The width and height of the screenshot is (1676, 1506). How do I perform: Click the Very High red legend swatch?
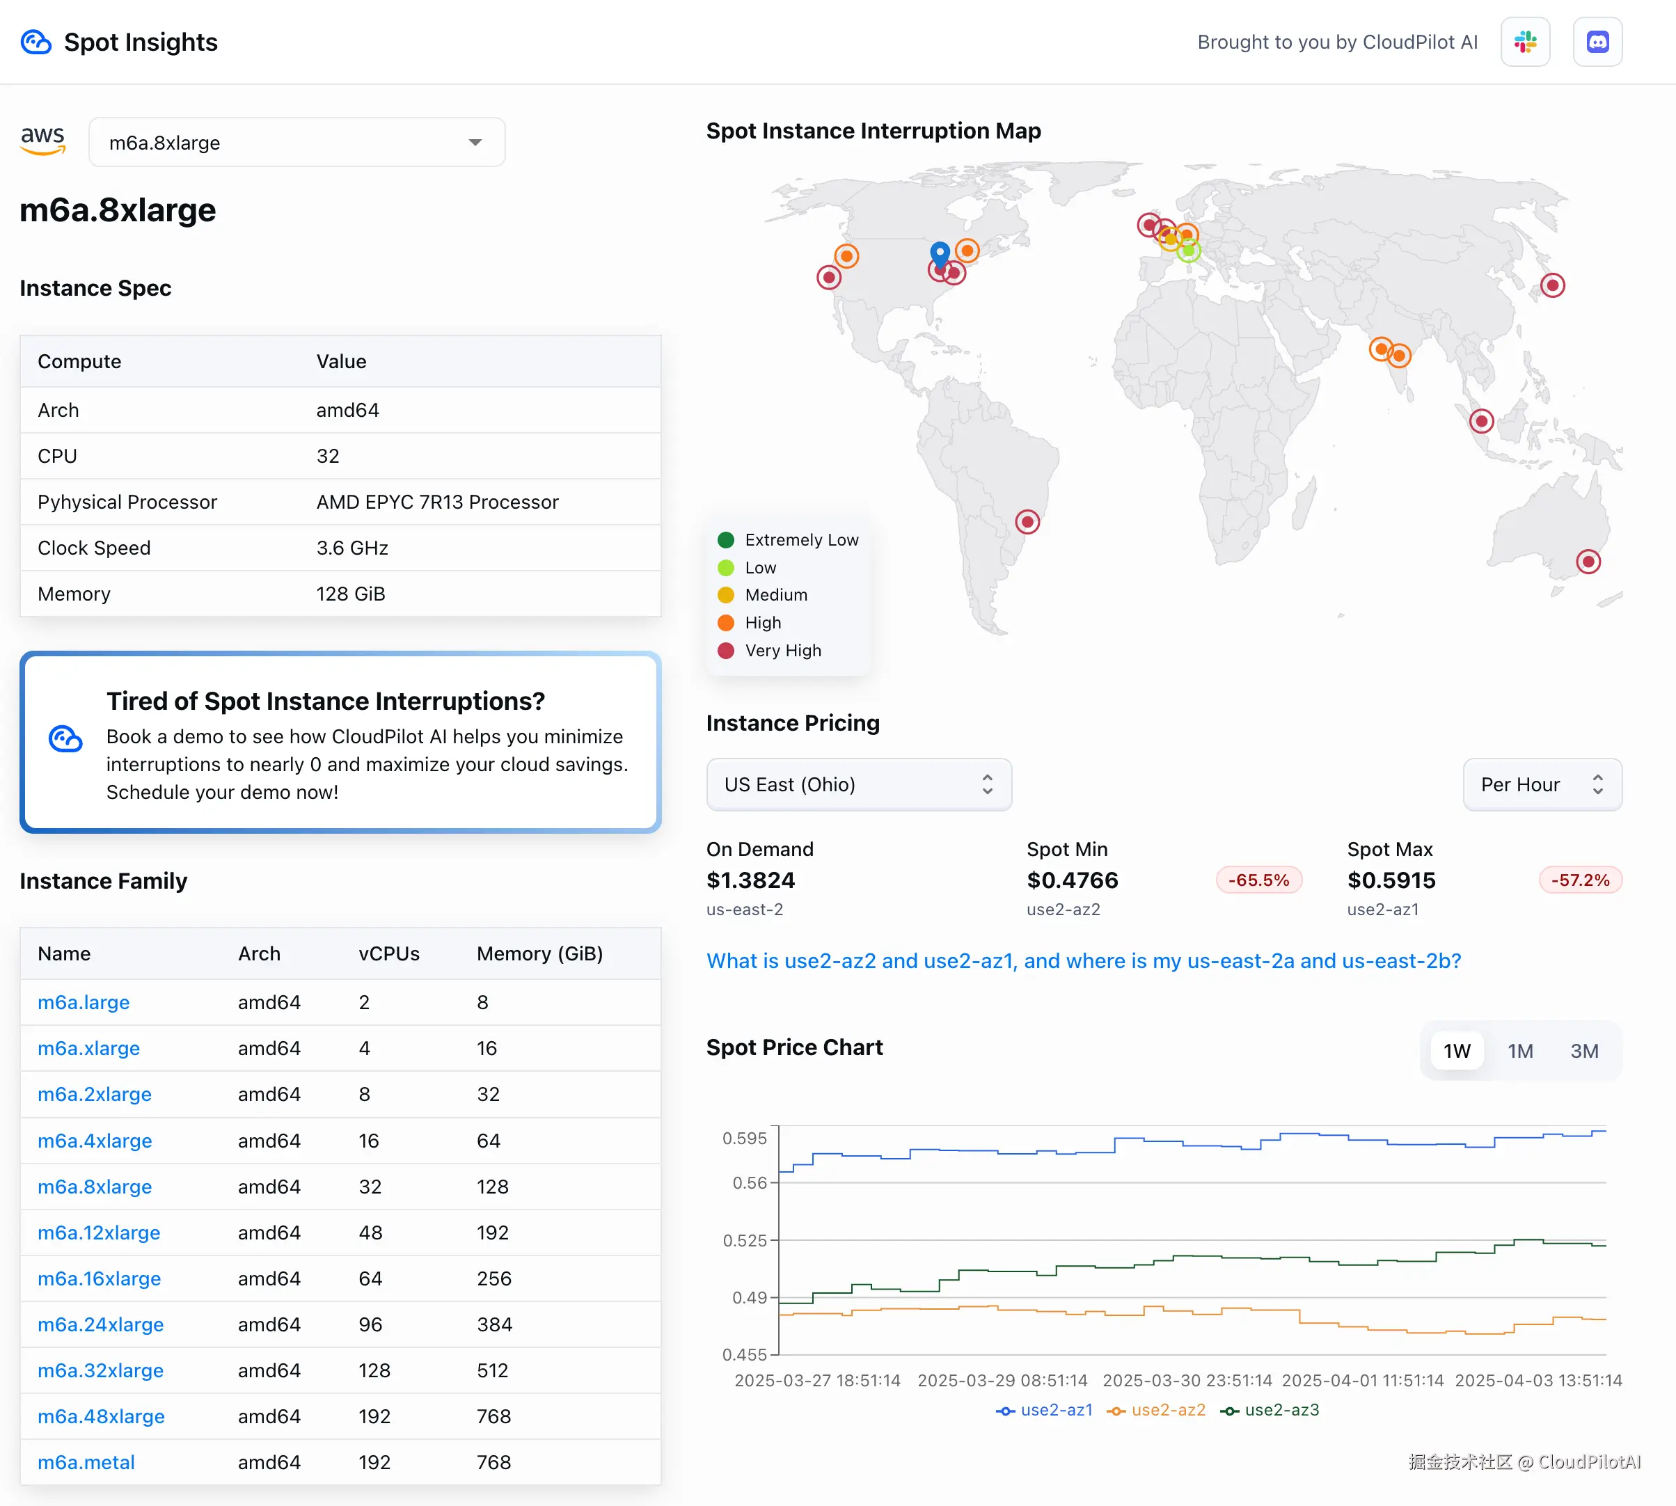pos(726,651)
